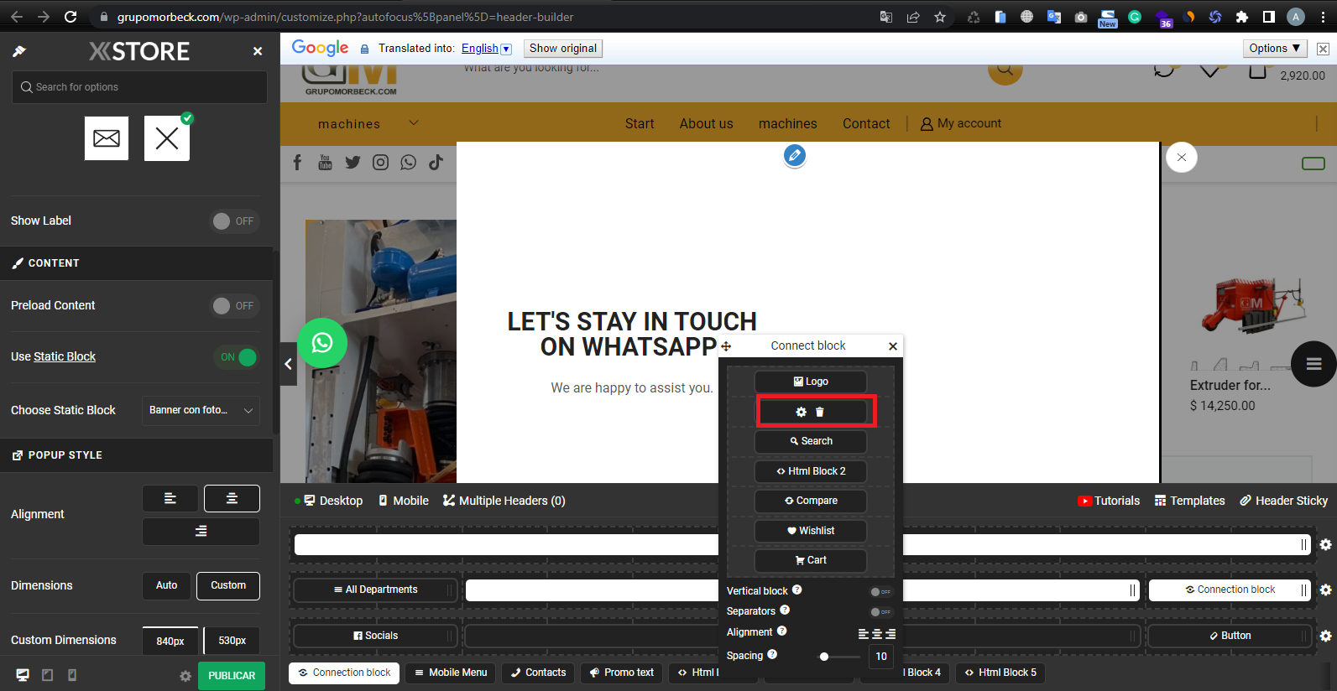The width and height of the screenshot is (1337, 691).
Task: Move the Connect block panel with the drag handle icon
Action: [x=726, y=345]
